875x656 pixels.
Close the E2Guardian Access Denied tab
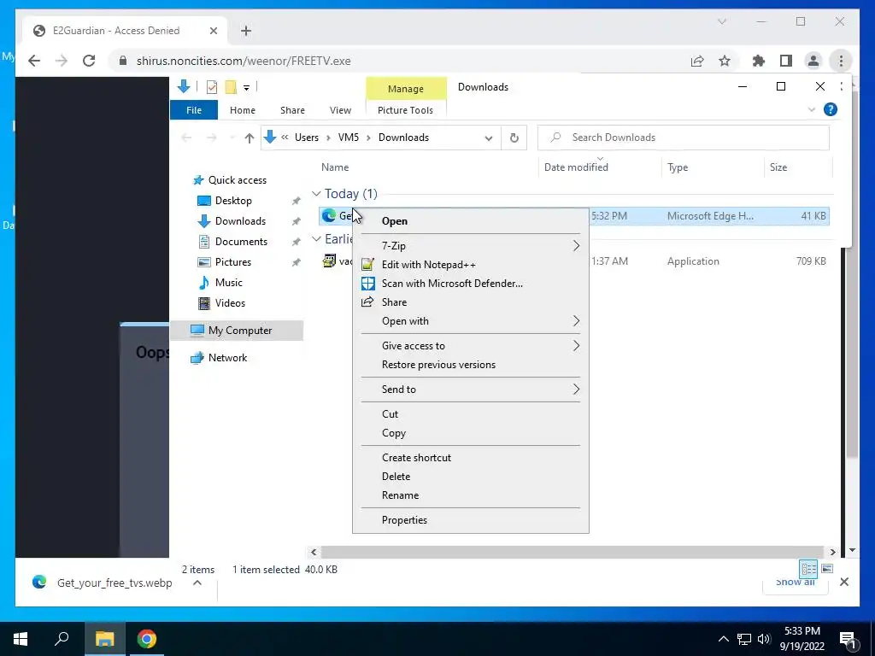213,31
